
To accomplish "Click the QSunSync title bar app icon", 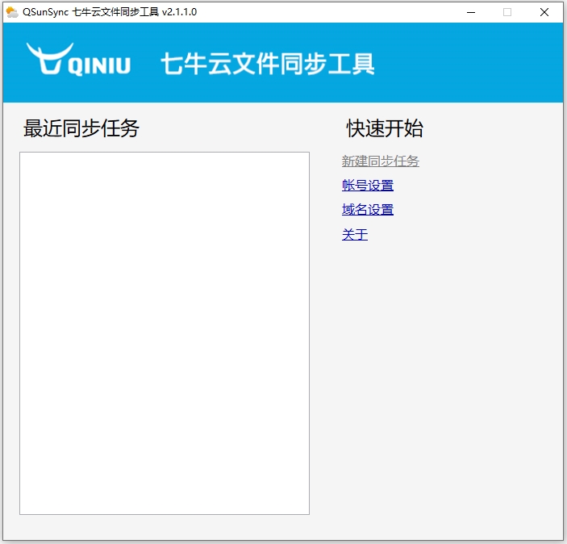I will pyautogui.click(x=12, y=12).
